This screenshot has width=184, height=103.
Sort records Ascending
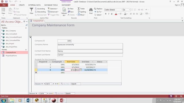pos(40,9)
